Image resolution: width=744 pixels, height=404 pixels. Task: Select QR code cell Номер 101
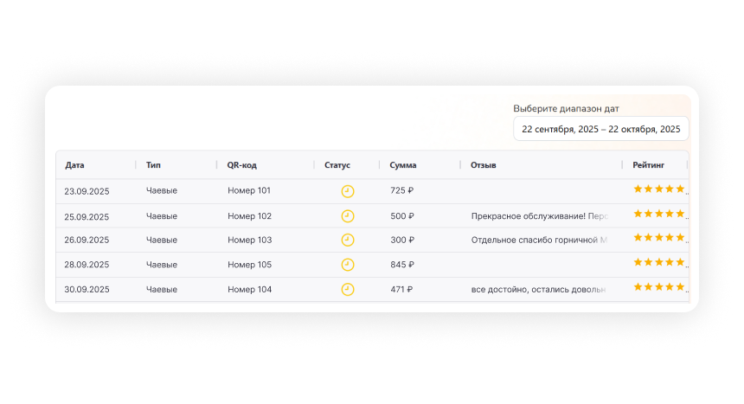click(x=249, y=190)
